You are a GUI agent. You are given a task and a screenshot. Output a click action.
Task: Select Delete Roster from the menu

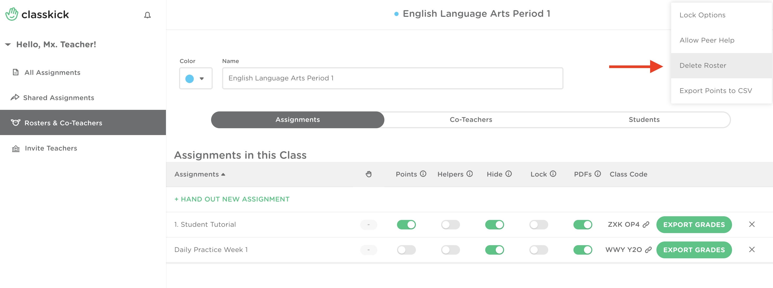[x=703, y=65]
